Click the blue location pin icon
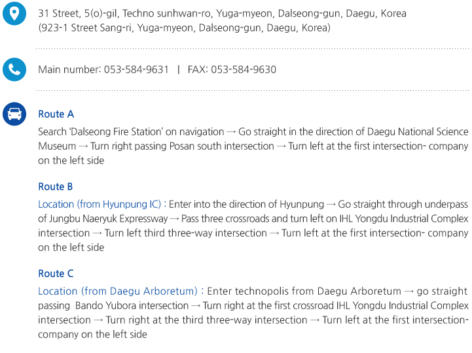 coord(14,14)
